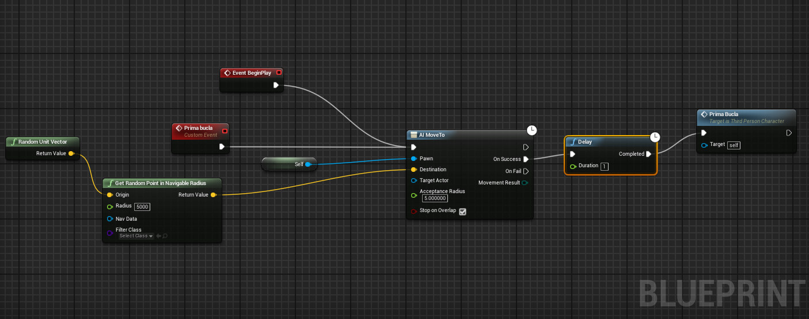Click the Acceptance Radius input pin
The height and width of the screenshot is (319, 809).
(x=414, y=195)
